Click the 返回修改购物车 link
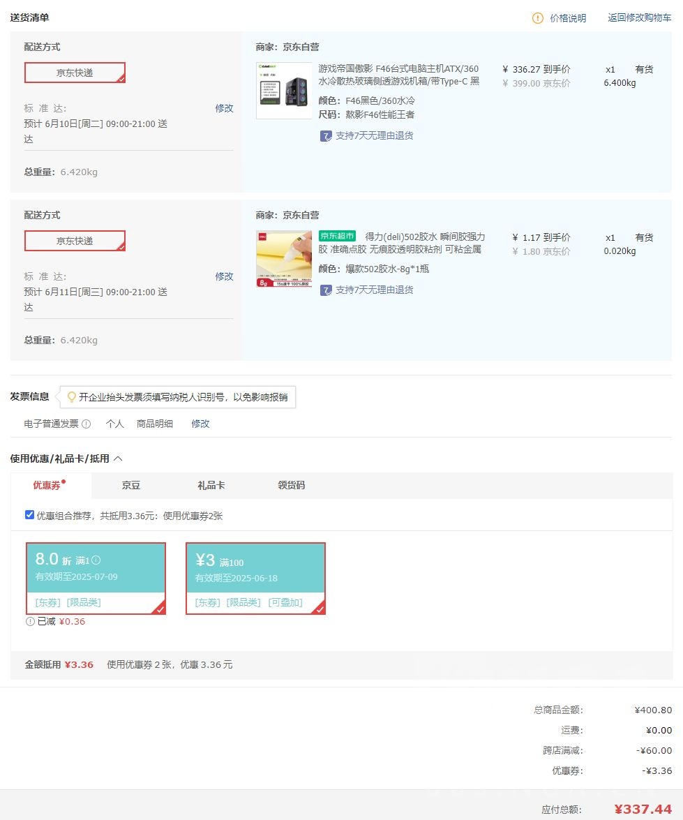This screenshot has height=820, width=683. click(x=638, y=17)
